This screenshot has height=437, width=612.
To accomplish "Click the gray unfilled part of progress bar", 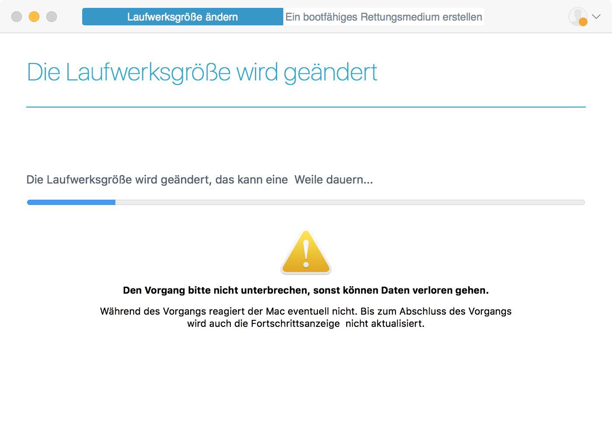I will (350, 202).
